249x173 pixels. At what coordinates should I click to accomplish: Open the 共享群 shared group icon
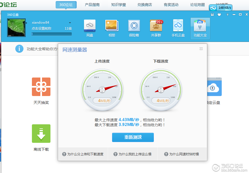(156, 27)
